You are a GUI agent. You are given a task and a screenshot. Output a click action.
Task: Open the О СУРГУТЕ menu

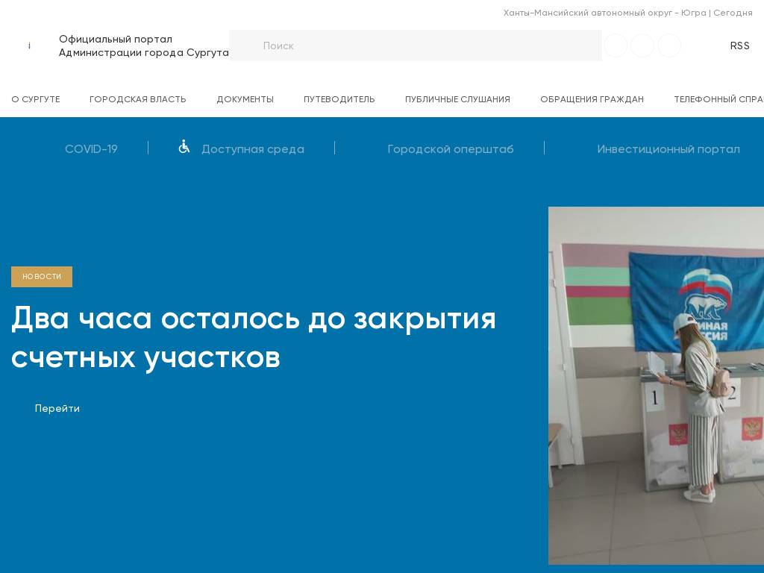pos(36,99)
